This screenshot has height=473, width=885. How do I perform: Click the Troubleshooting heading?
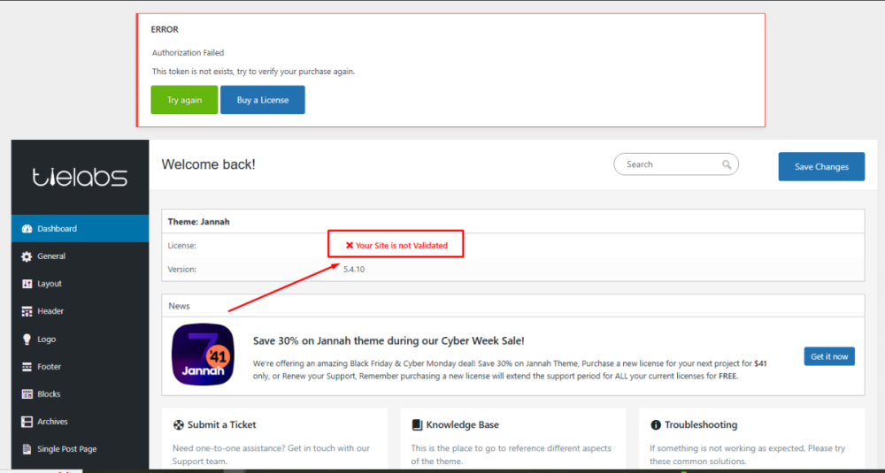tap(701, 424)
